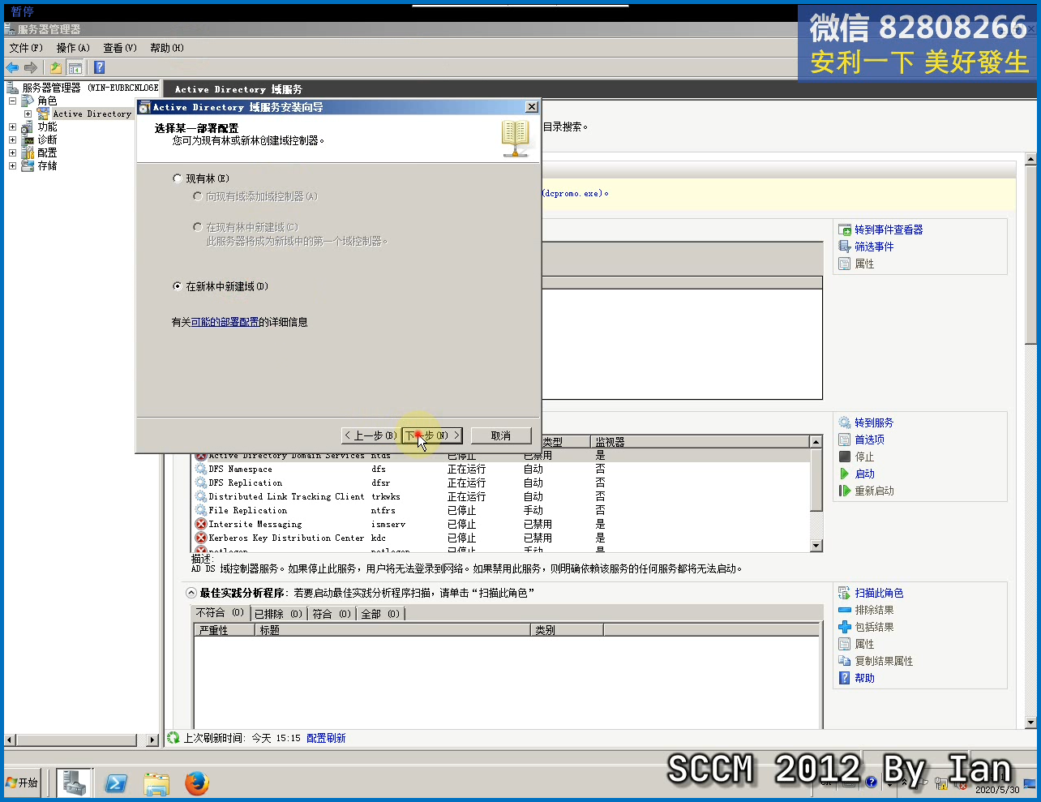Select the DFS Namespace service row
Image resolution: width=1041 pixels, height=802 pixels.
pyautogui.click(x=501, y=469)
